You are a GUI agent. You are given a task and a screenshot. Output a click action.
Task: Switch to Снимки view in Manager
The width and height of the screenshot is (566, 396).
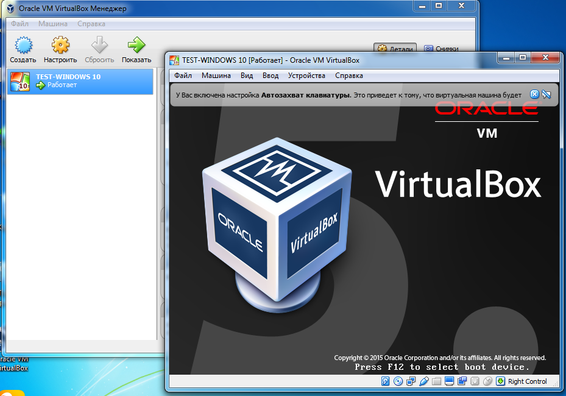click(x=441, y=48)
